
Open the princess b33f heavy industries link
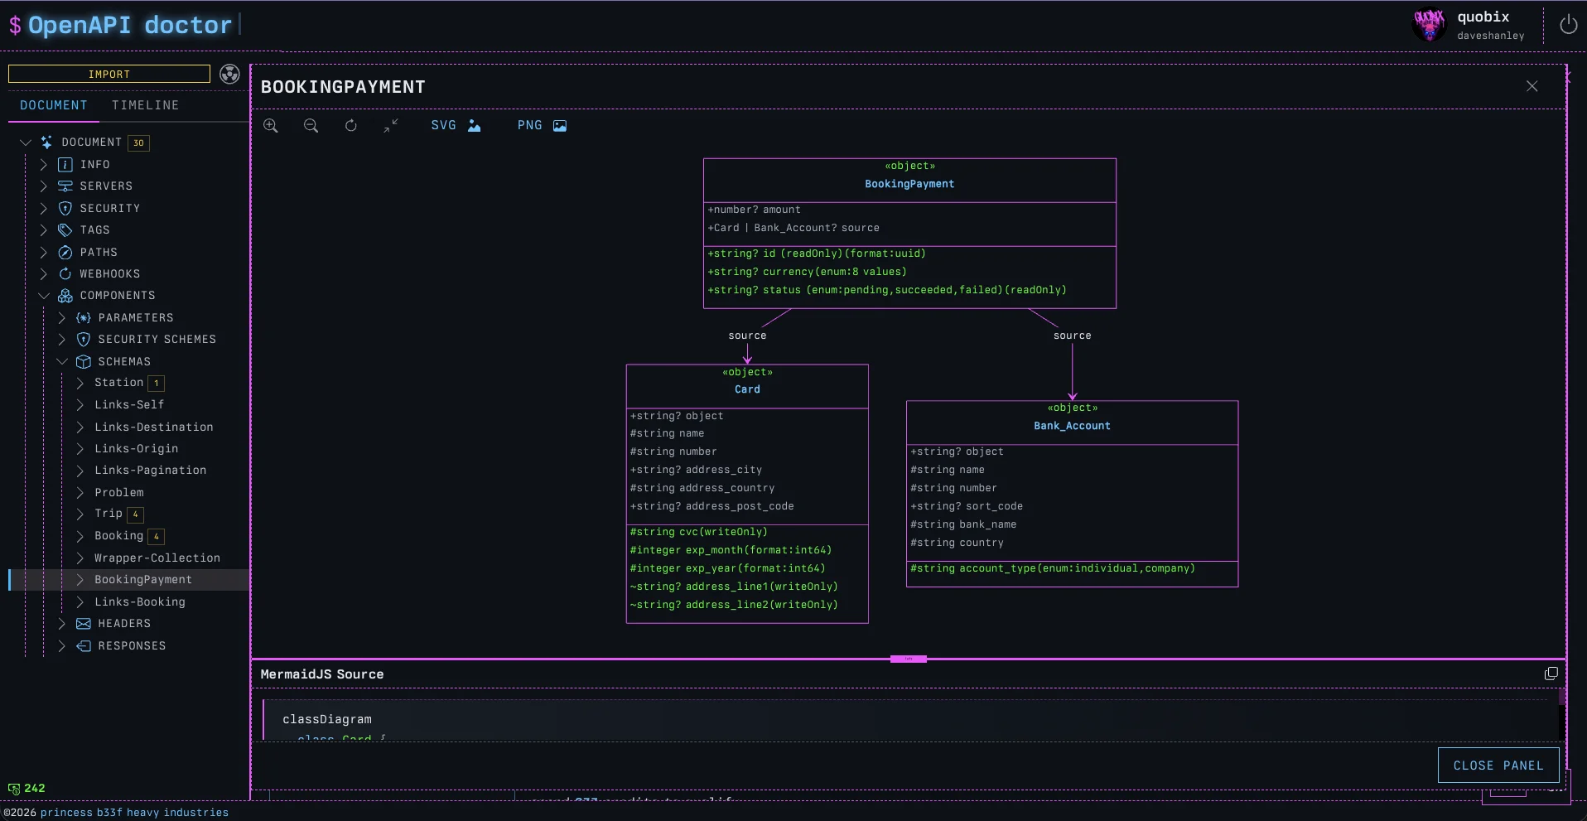134,813
